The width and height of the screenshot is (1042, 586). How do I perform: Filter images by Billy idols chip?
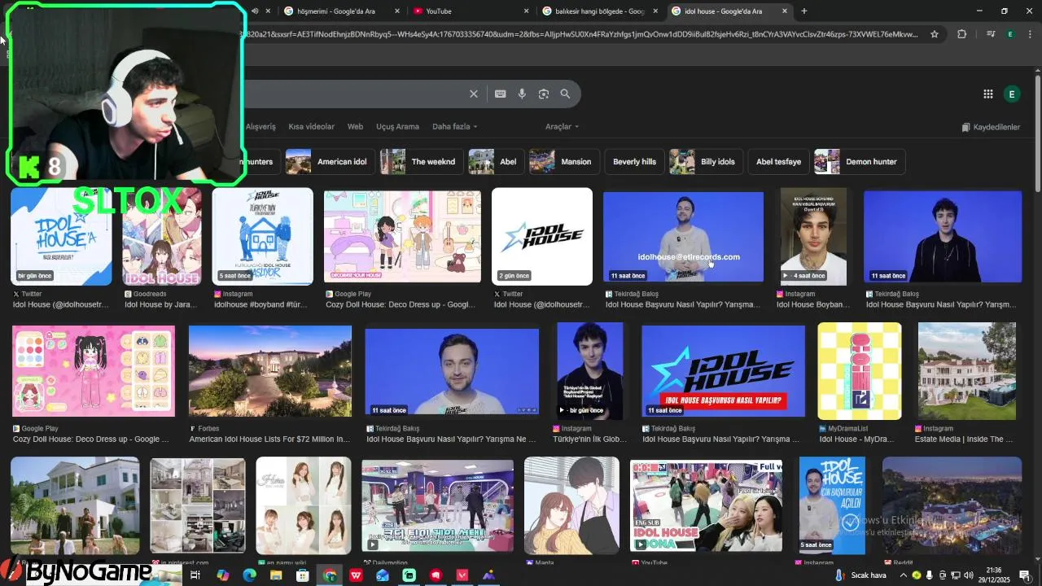(705, 162)
